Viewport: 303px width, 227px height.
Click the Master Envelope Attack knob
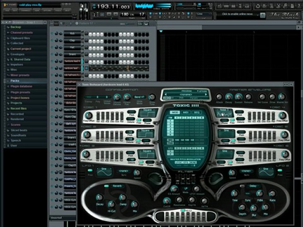219,96
